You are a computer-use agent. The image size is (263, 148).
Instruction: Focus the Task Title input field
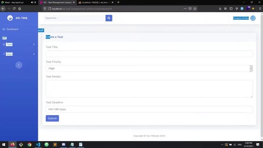pyautogui.click(x=149, y=54)
